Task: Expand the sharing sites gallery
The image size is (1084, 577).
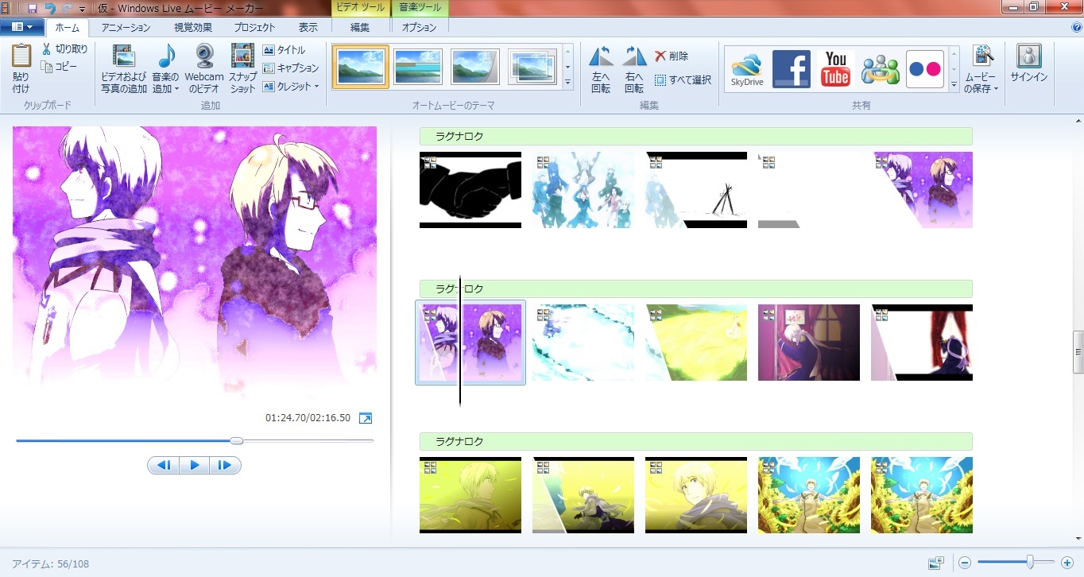Action: point(954,83)
